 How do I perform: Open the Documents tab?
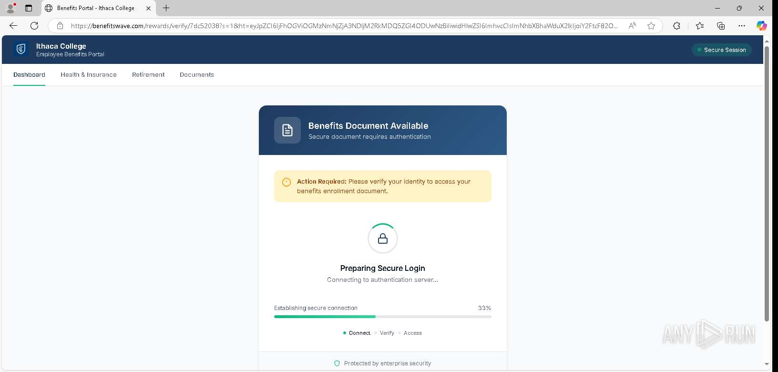(x=197, y=75)
